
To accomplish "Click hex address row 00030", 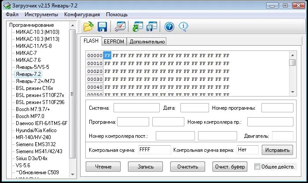I will click(95, 79).
